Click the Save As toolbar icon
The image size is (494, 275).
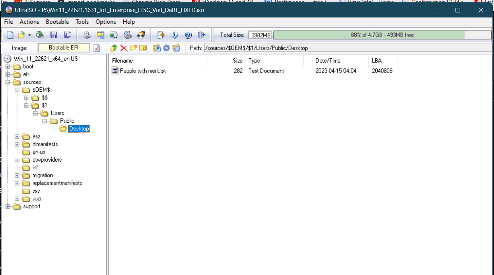[x=67, y=35]
